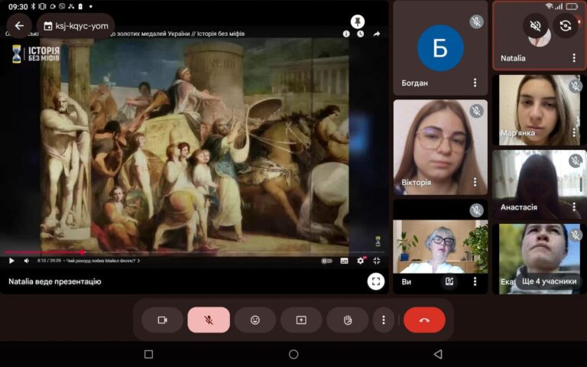Screen dimensions: 587x367
Task: Expand presentation to full screen
Action: pyautogui.click(x=376, y=281)
